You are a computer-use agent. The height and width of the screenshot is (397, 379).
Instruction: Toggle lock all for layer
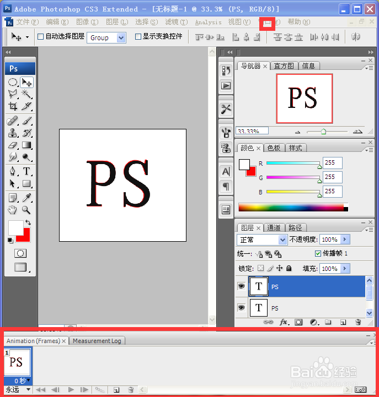click(x=289, y=268)
